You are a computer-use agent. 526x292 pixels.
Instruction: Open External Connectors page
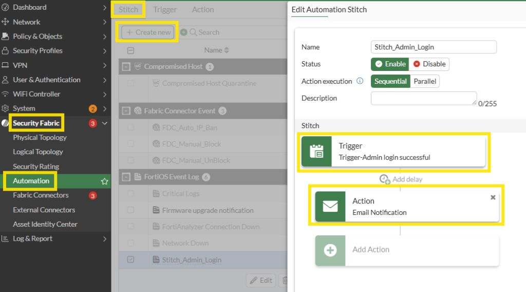point(44,210)
